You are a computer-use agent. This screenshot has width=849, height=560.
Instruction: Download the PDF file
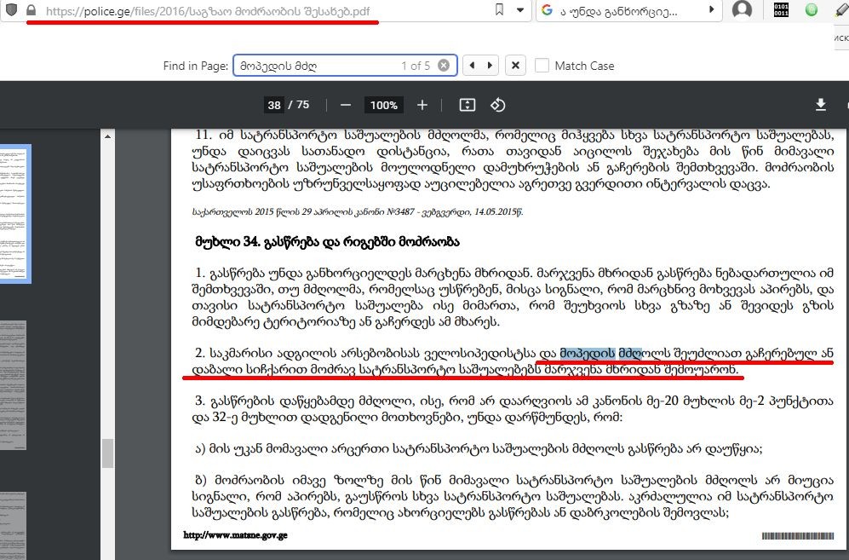pyautogui.click(x=821, y=105)
